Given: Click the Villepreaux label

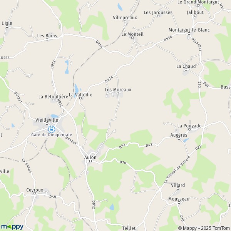Looking at the screenshot, I should pyautogui.click(x=125, y=18).
